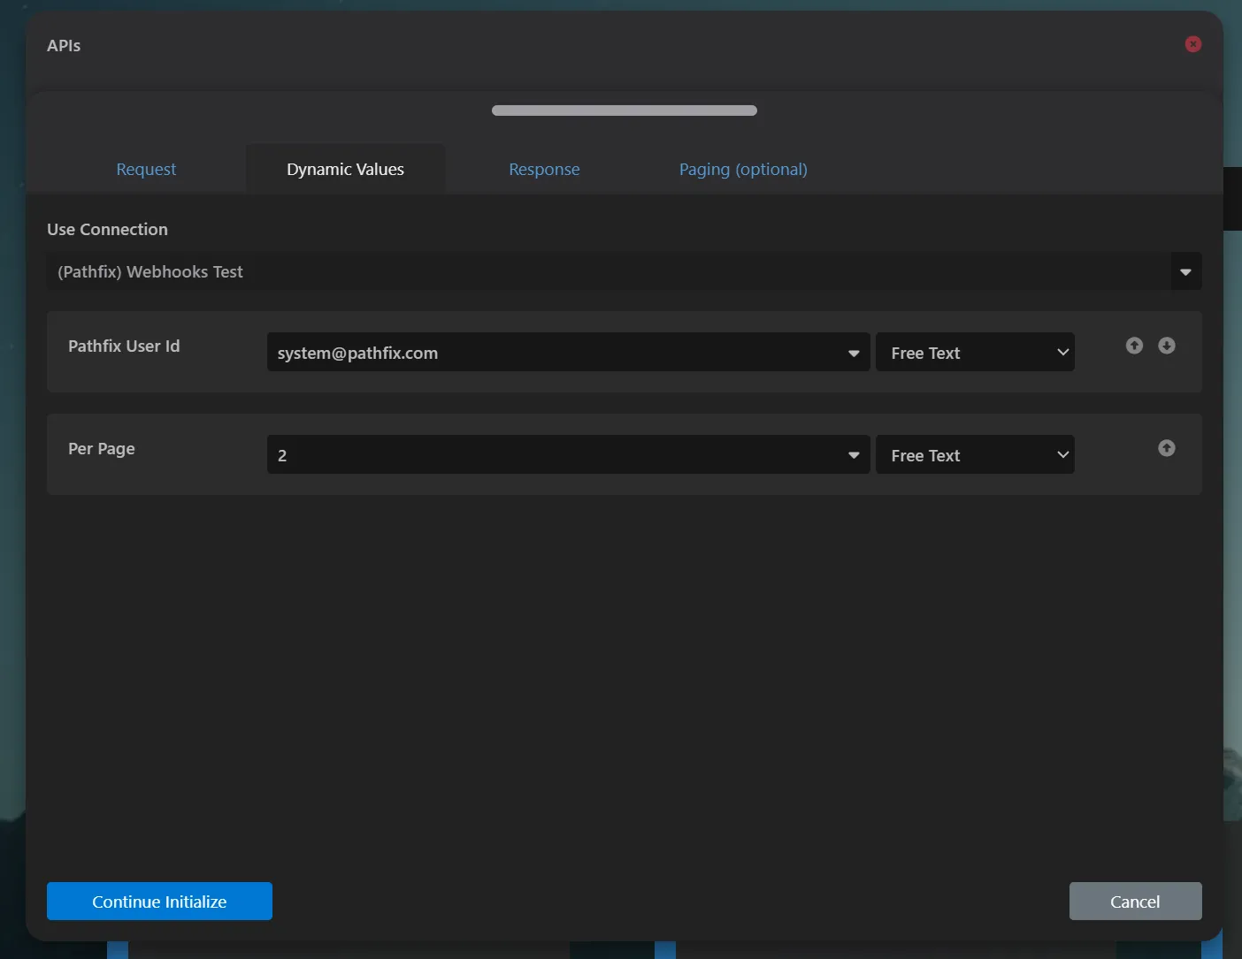
Task: Open the Request tab
Action: point(146,169)
